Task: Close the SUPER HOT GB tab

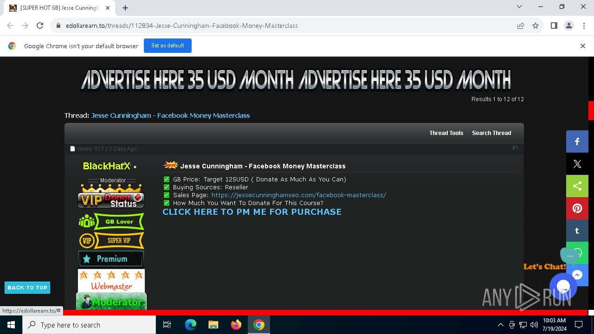Action: (x=108, y=8)
